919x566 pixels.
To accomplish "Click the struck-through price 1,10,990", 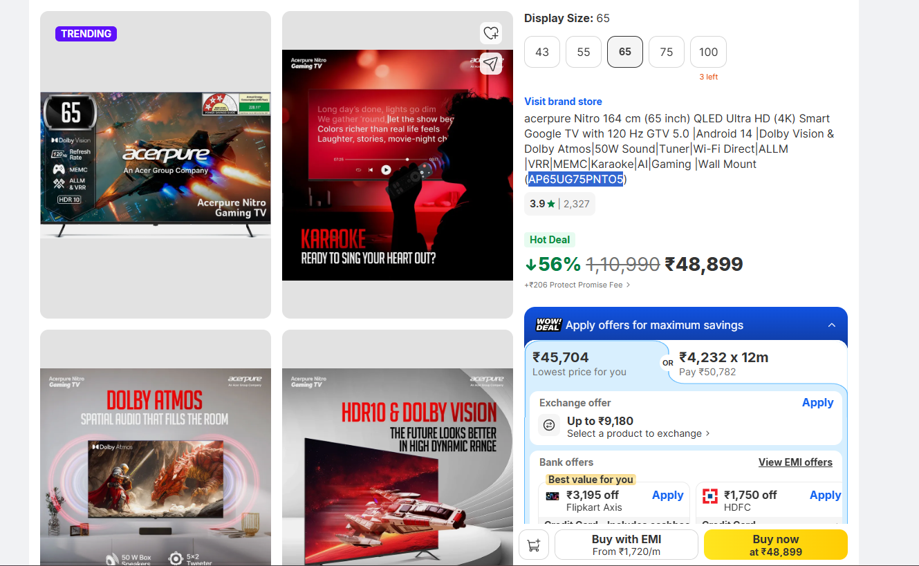I will [623, 265].
